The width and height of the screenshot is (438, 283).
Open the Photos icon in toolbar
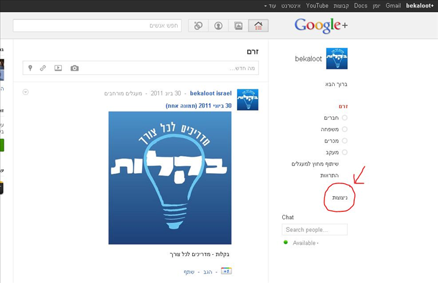[x=238, y=26]
